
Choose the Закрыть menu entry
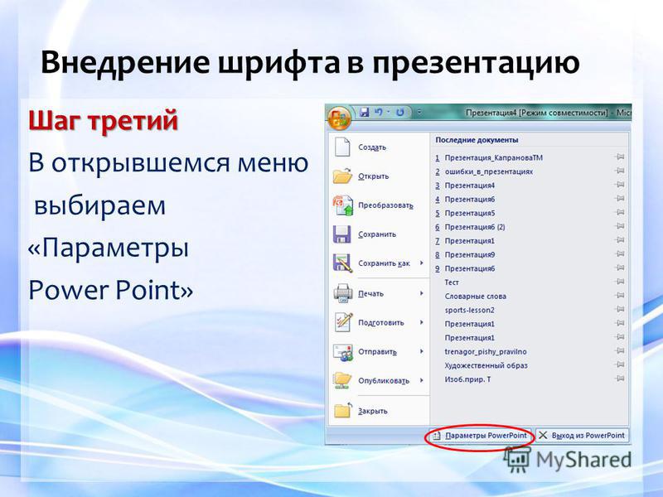pos(380,410)
